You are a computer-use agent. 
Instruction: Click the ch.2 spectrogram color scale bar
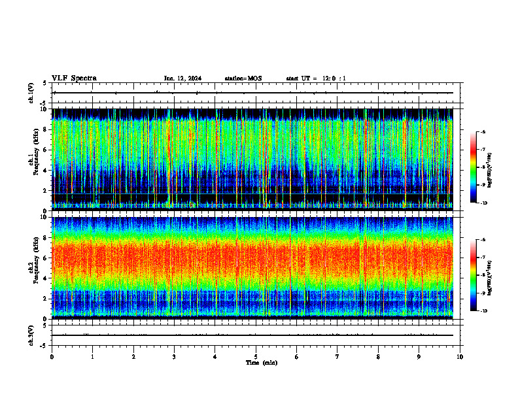click(474, 275)
